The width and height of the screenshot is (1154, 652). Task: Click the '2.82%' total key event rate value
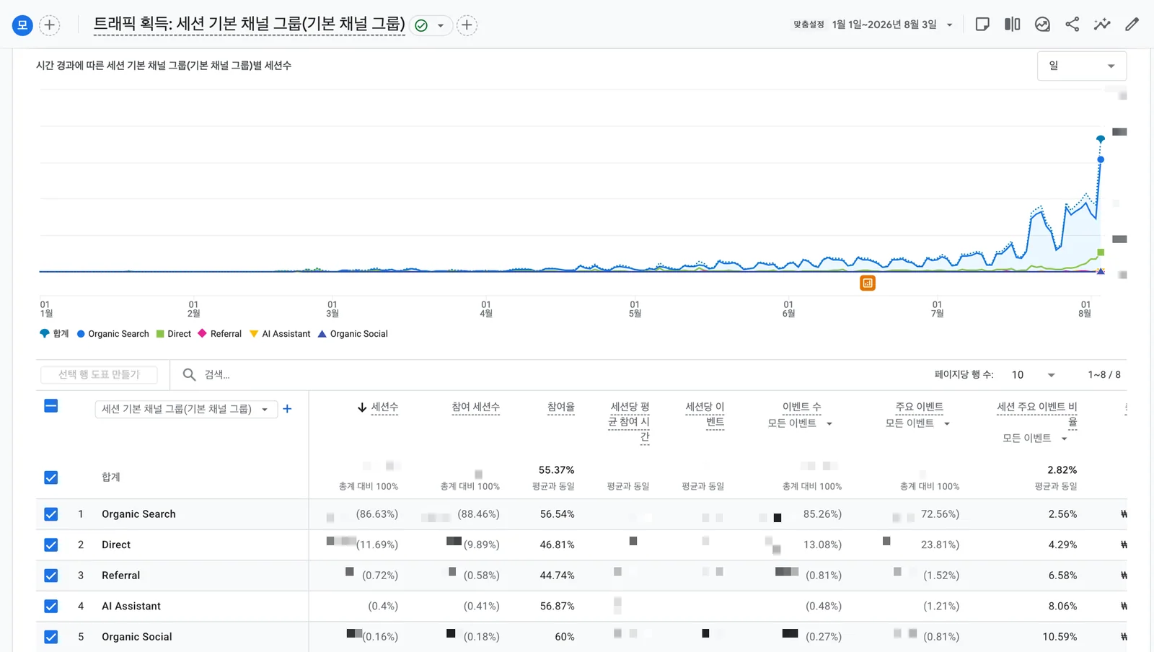(x=1062, y=470)
